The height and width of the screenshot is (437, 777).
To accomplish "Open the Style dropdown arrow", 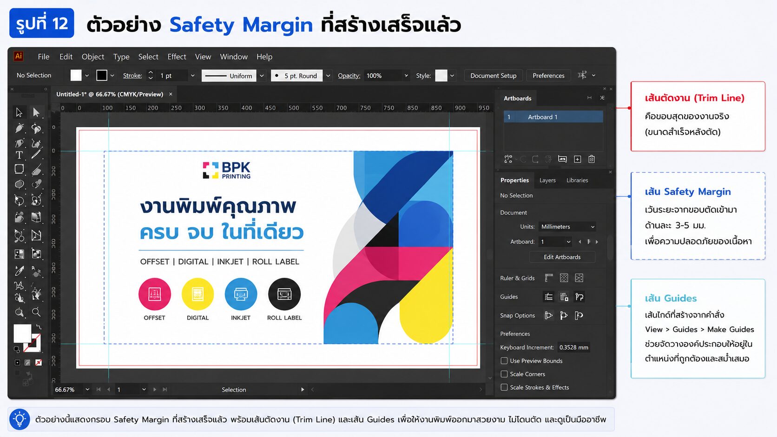I will pos(452,76).
